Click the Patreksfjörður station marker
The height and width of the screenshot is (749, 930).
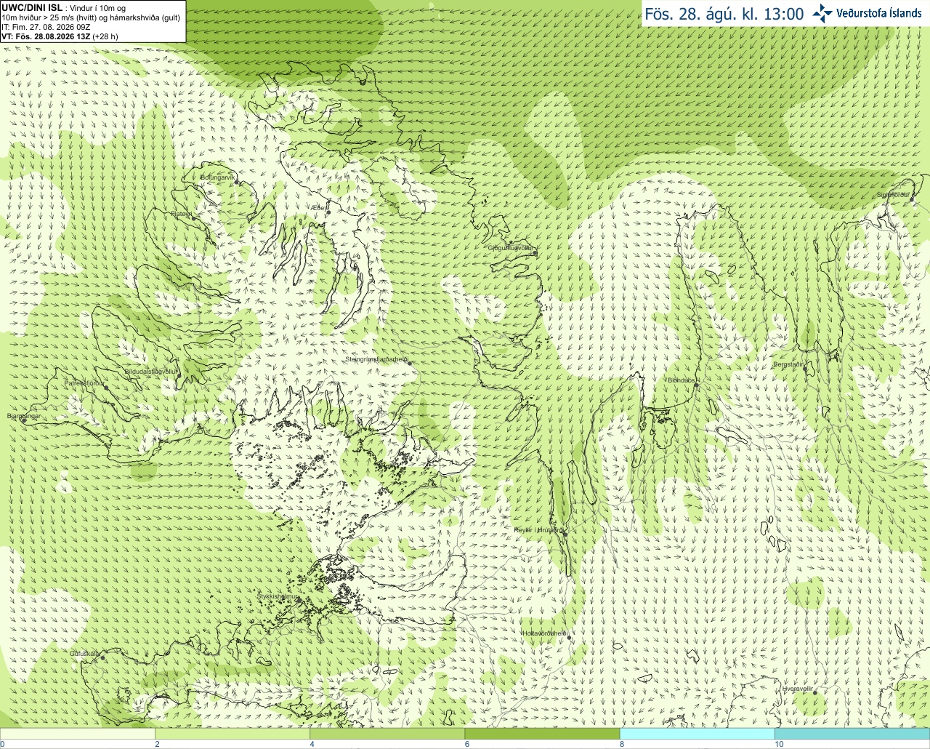click(x=106, y=388)
